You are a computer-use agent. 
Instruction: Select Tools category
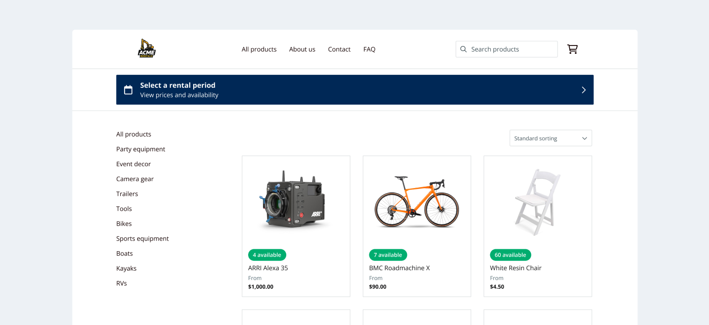pos(124,208)
